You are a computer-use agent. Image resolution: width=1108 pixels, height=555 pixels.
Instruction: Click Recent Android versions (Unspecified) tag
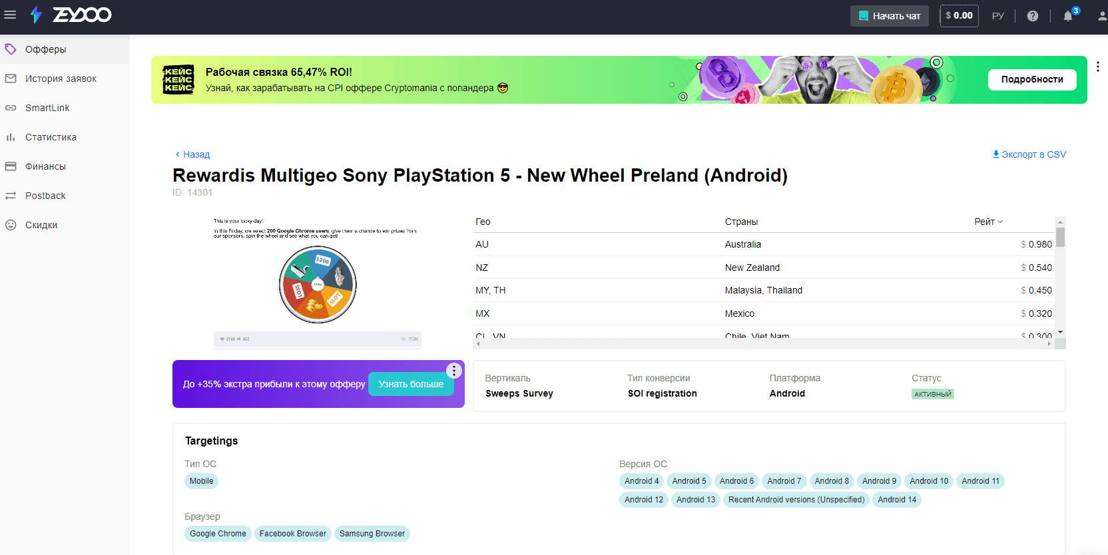(796, 500)
